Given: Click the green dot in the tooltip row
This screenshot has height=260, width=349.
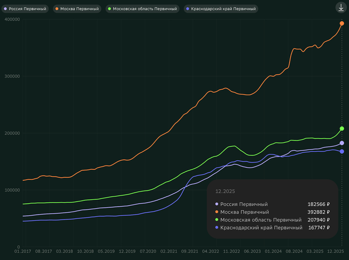Looking at the screenshot, I should point(216,220).
